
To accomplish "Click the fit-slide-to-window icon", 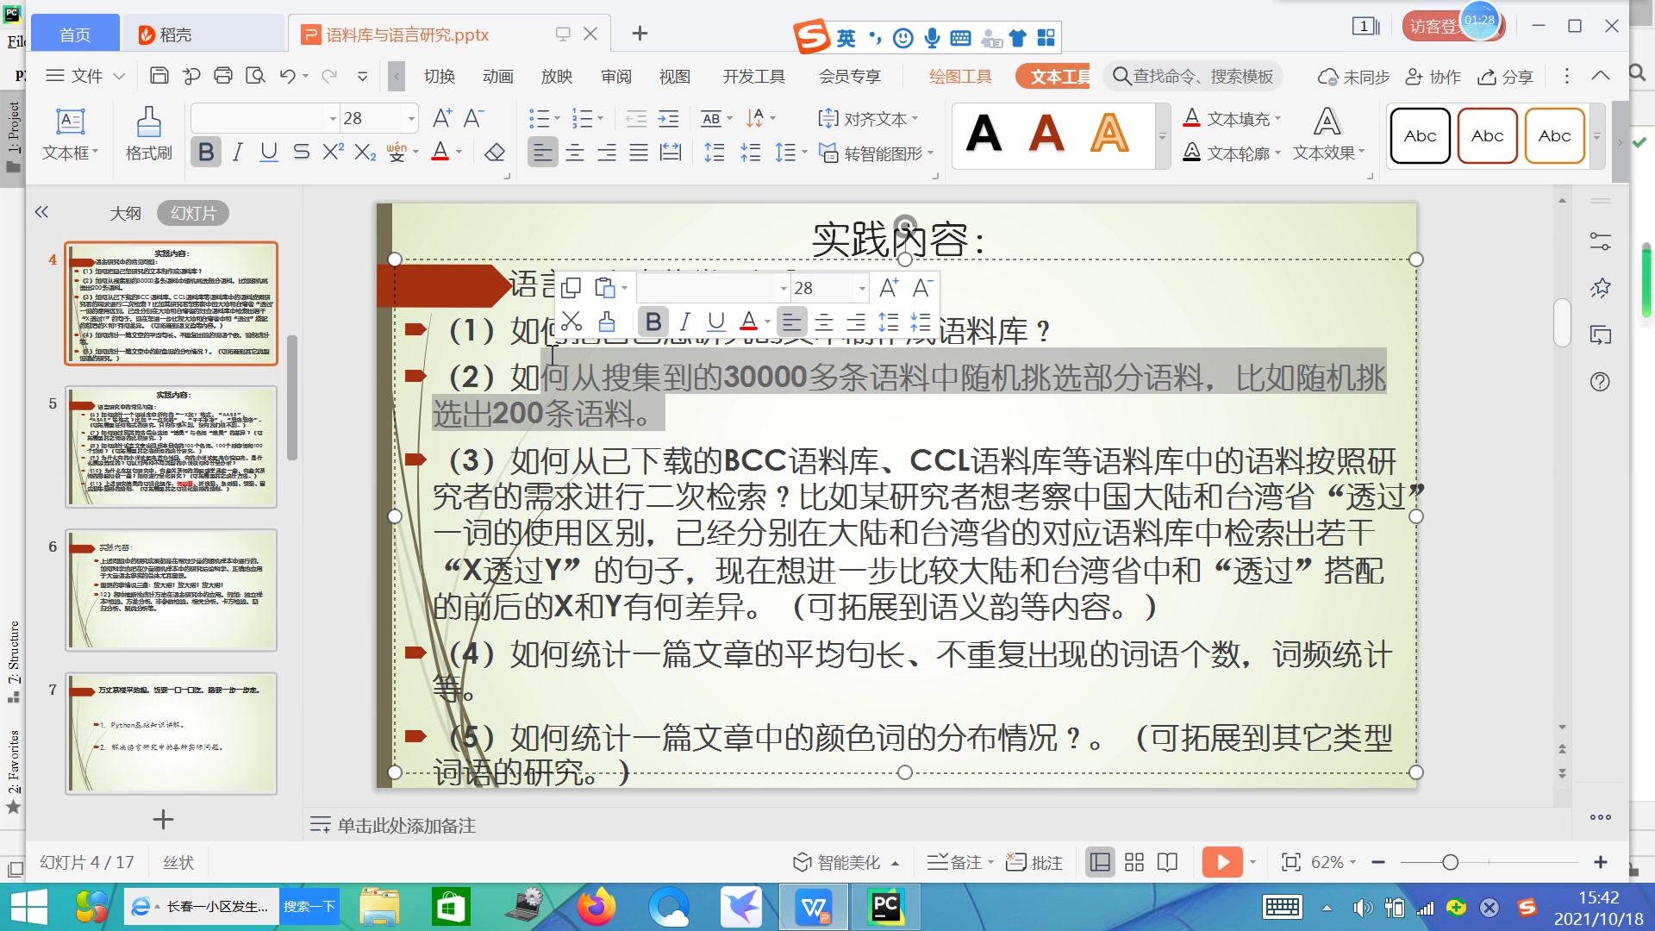I will pyautogui.click(x=1290, y=862).
